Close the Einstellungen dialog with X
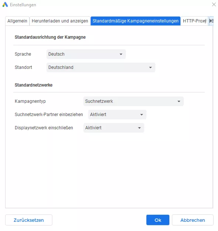This screenshot has width=218, height=231. pos(214,4)
